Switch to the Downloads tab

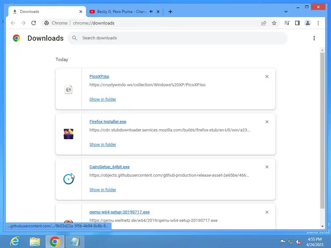pyautogui.click(x=47, y=12)
